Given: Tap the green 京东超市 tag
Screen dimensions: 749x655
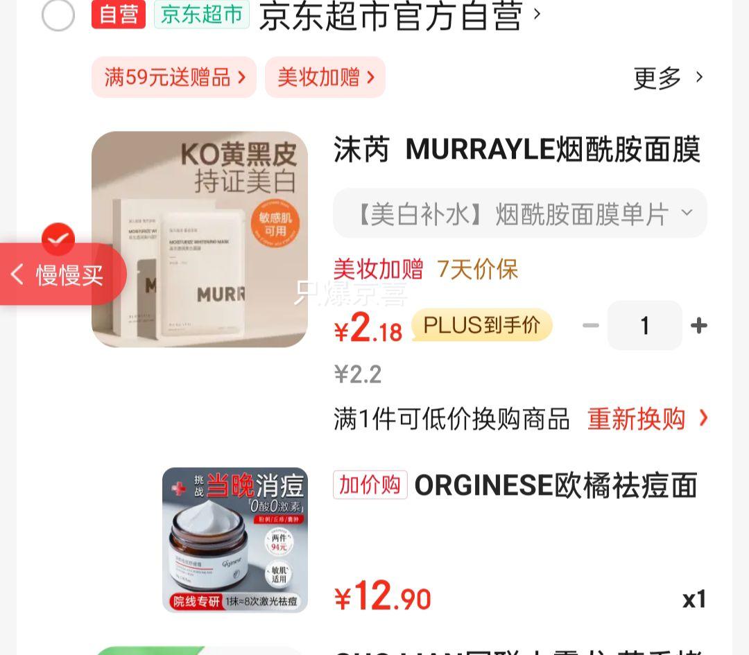Looking at the screenshot, I should pyautogui.click(x=202, y=15).
